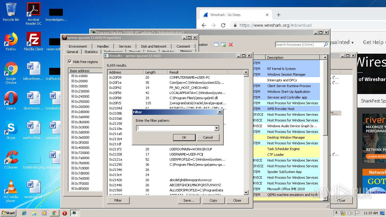Focus the Search Processes field
The width and height of the screenshot is (386, 217).
point(299,45)
